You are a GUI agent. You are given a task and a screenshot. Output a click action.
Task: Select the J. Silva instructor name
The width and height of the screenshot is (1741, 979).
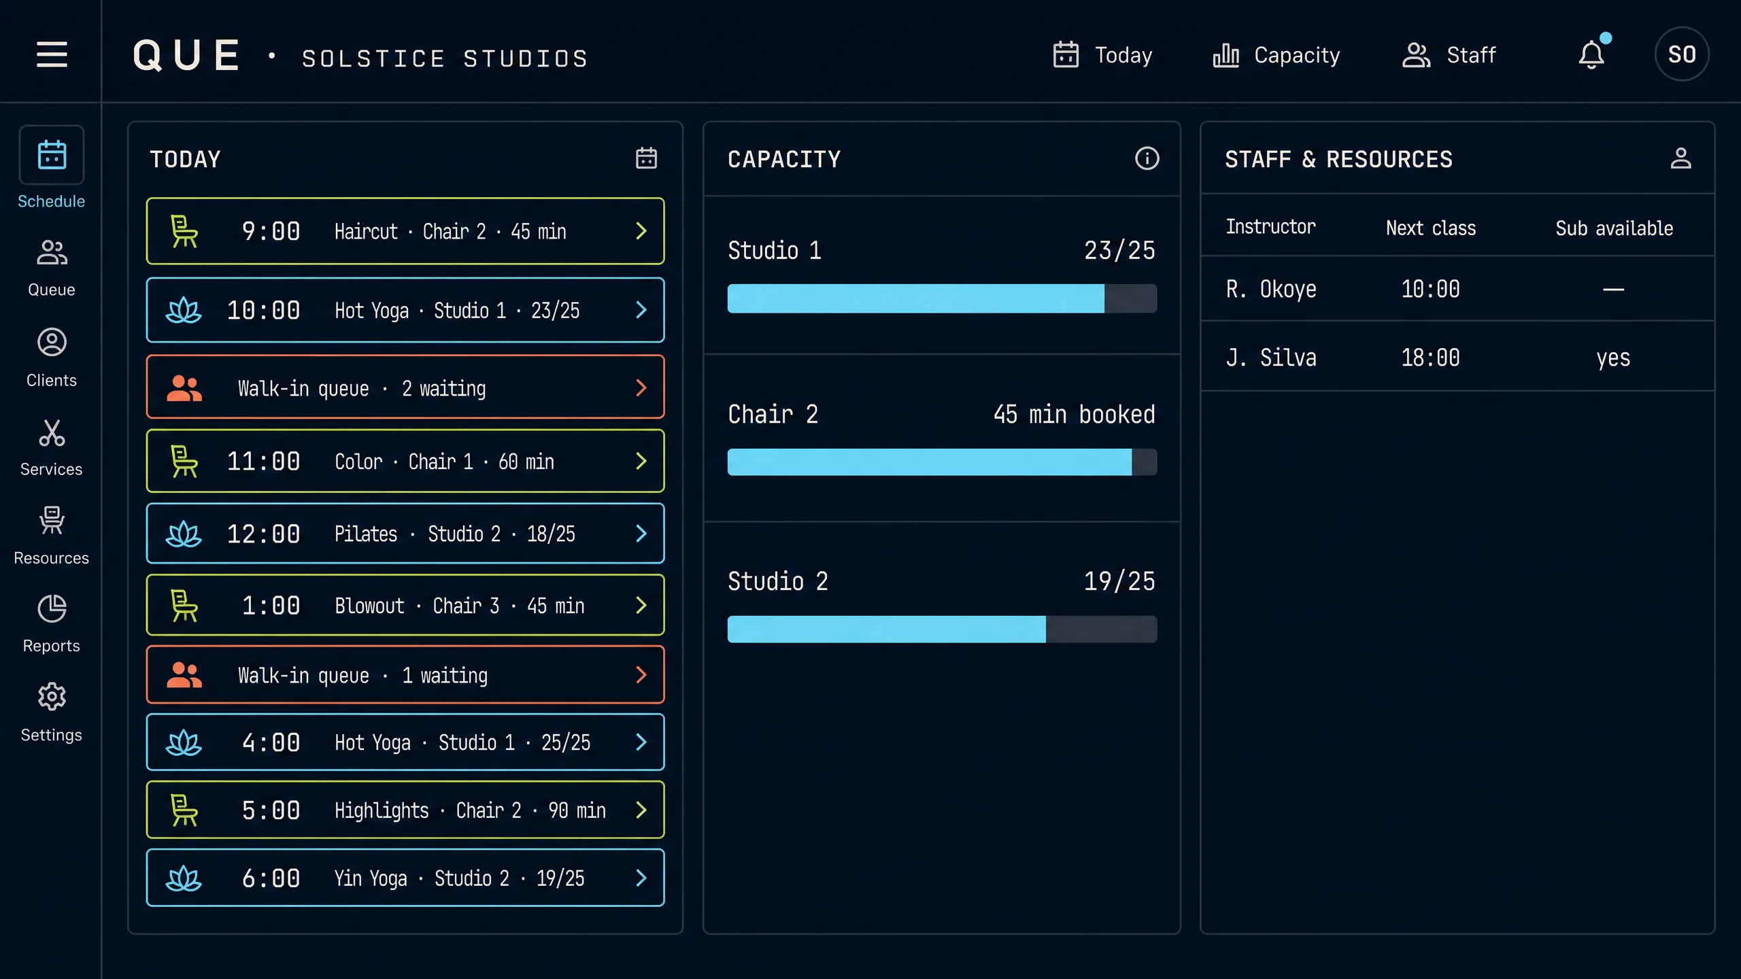point(1271,358)
